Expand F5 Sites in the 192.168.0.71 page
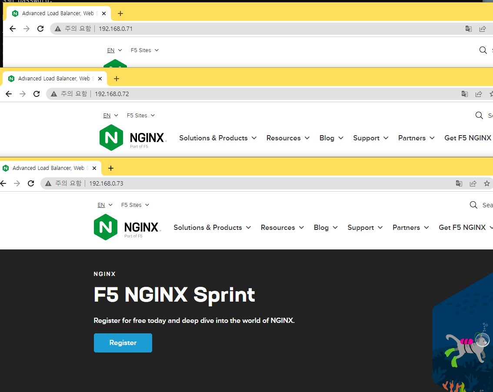Image resolution: width=493 pixels, height=392 pixels. pyautogui.click(x=145, y=50)
